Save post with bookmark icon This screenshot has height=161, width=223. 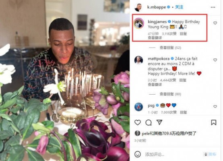(214, 122)
